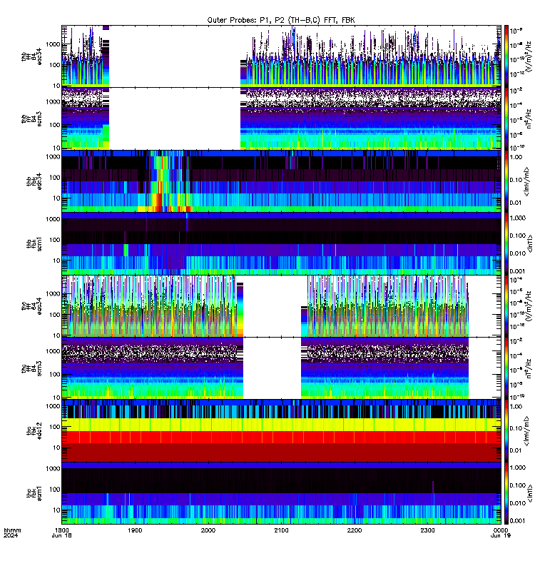Viewport: 535px width, 571px height.
Task: Click the "Jun 18" date label
Action: coord(61,536)
